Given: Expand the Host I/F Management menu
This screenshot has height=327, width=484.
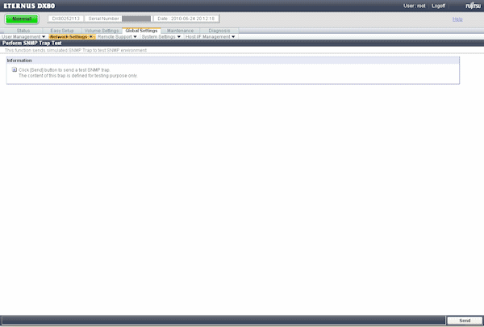Looking at the screenshot, I should click(x=210, y=37).
